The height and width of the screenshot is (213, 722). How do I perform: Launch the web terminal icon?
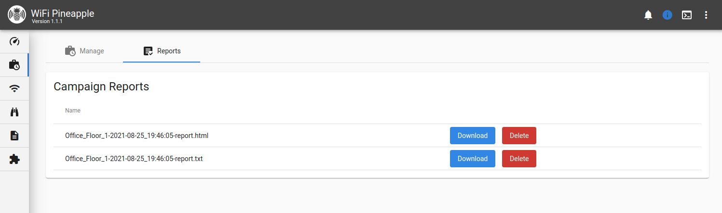(x=687, y=15)
